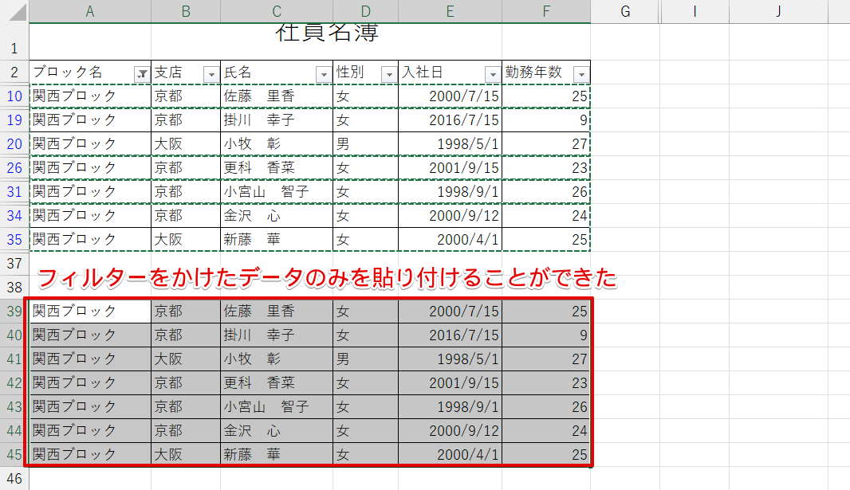
Task: Click 新藤 華 in row 35
Action: coord(252,239)
